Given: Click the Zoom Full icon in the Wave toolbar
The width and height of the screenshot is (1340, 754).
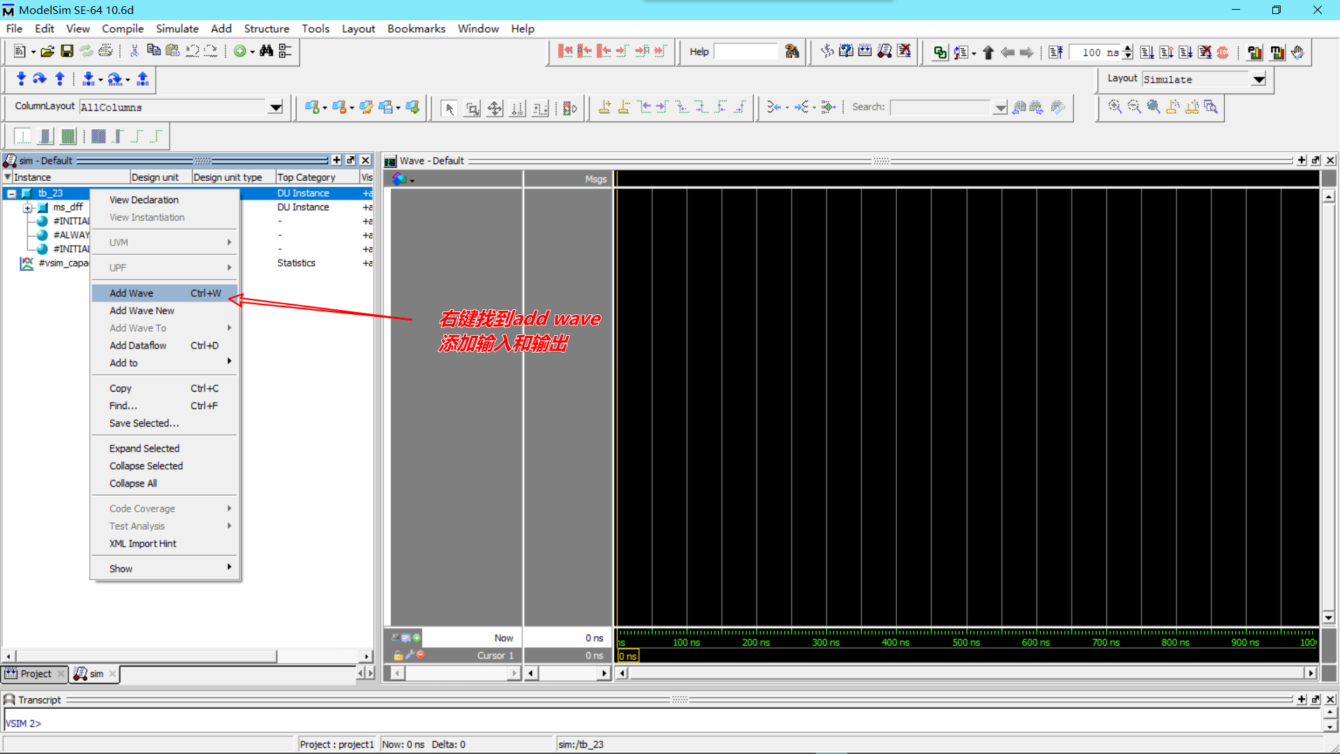Looking at the screenshot, I should (x=1153, y=107).
